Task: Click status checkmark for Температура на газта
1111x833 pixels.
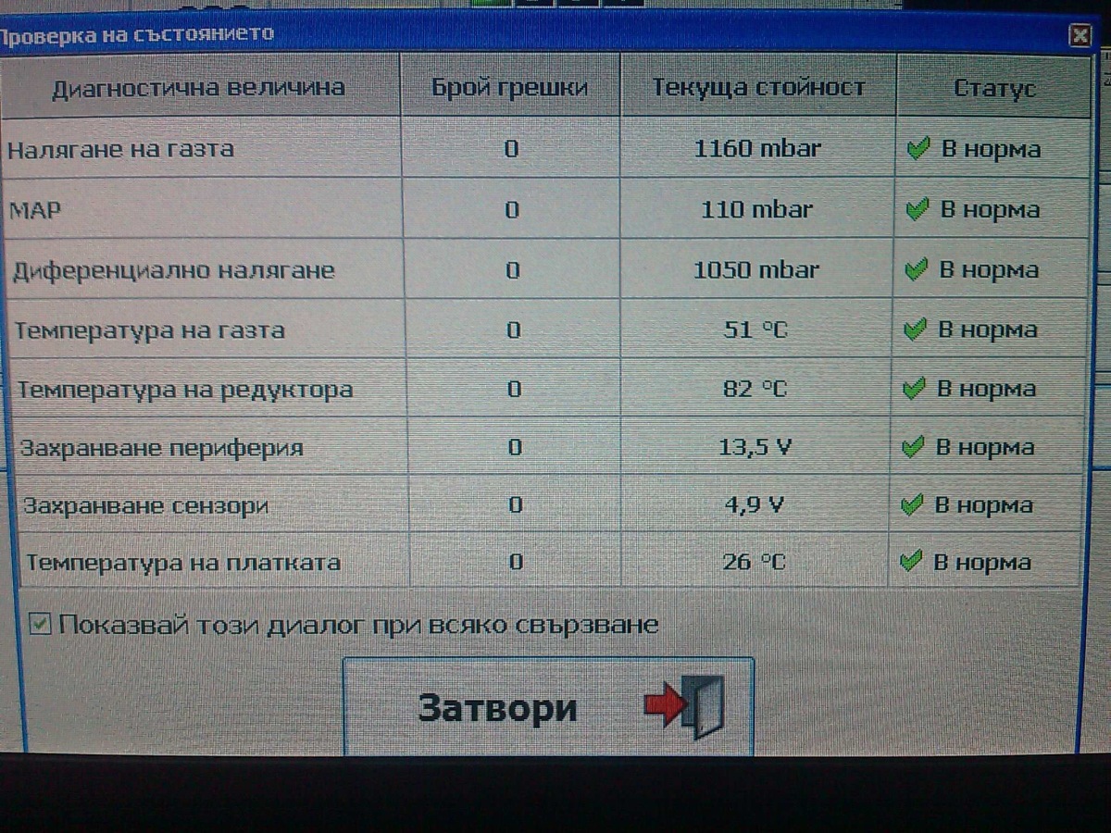Action: pyautogui.click(x=915, y=329)
